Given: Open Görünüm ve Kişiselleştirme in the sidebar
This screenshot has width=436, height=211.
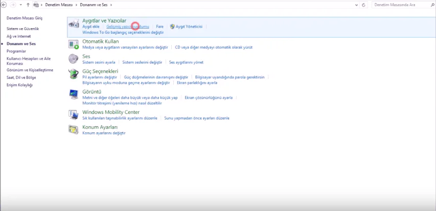Looking at the screenshot, I should 30,71.
